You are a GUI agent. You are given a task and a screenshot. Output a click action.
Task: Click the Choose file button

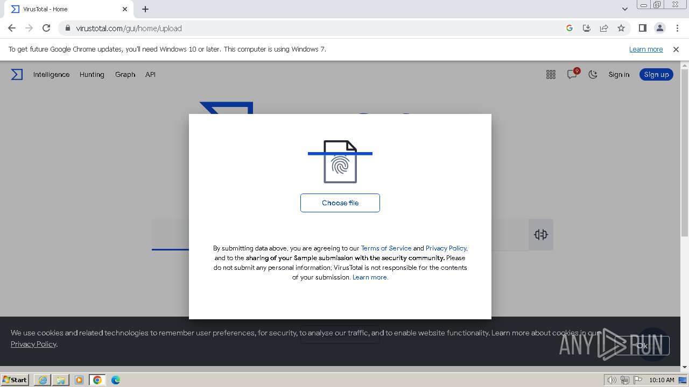pos(340,203)
